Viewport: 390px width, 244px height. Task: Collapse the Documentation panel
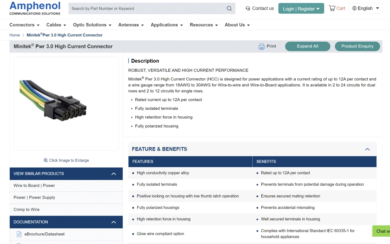[x=114, y=222]
